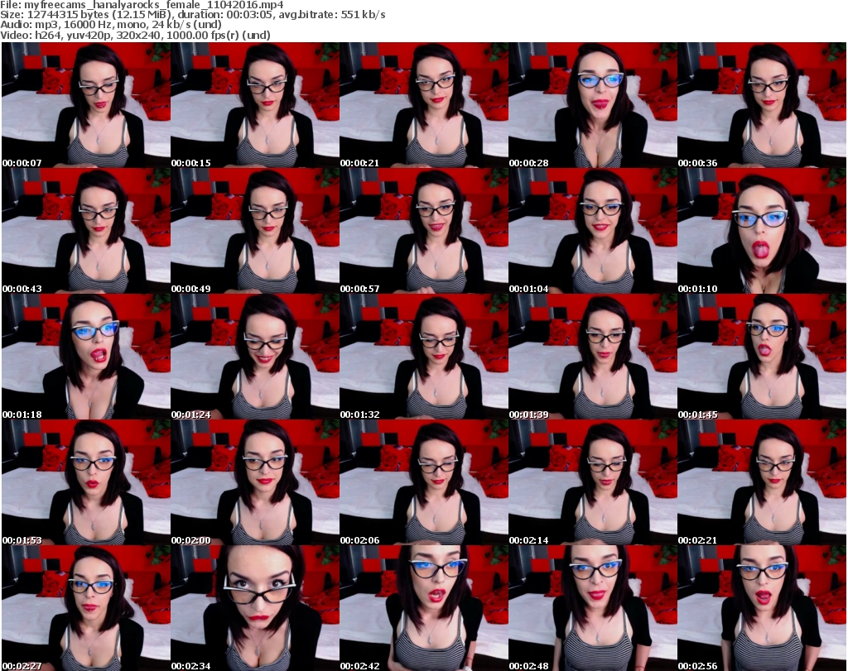This screenshot has width=848, height=671.
Task: Select the thumbnail frame stamped 00:00:15
Action: tap(255, 105)
